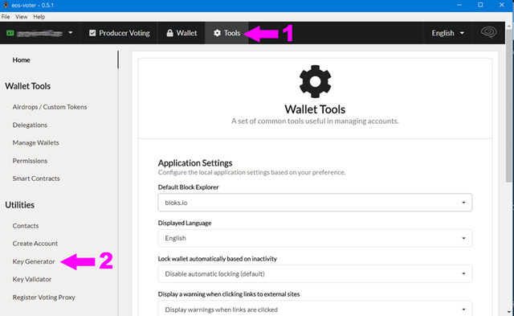This screenshot has height=316, width=514.
Task: Open Register Voting Proxy
Action: pyautogui.click(x=44, y=298)
